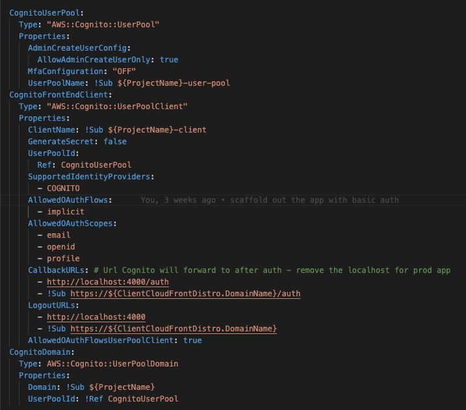This screenshot has width=466, height=410.
Task: Click the AllowedOAuthScopes key
Action: (70, 224)
